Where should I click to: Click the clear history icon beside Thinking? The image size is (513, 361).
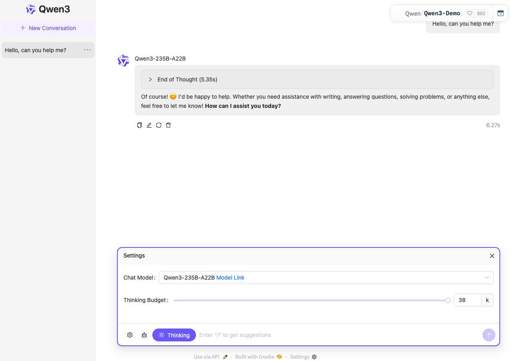(x=144, y=335)
